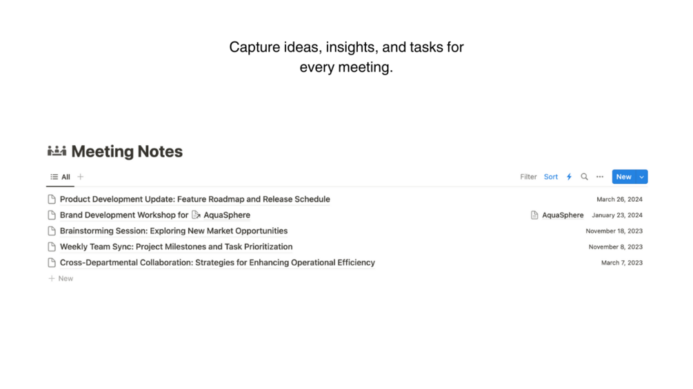Open the Sort menu
The height and width of the screenshot is (389, 693).
[550, 177]
